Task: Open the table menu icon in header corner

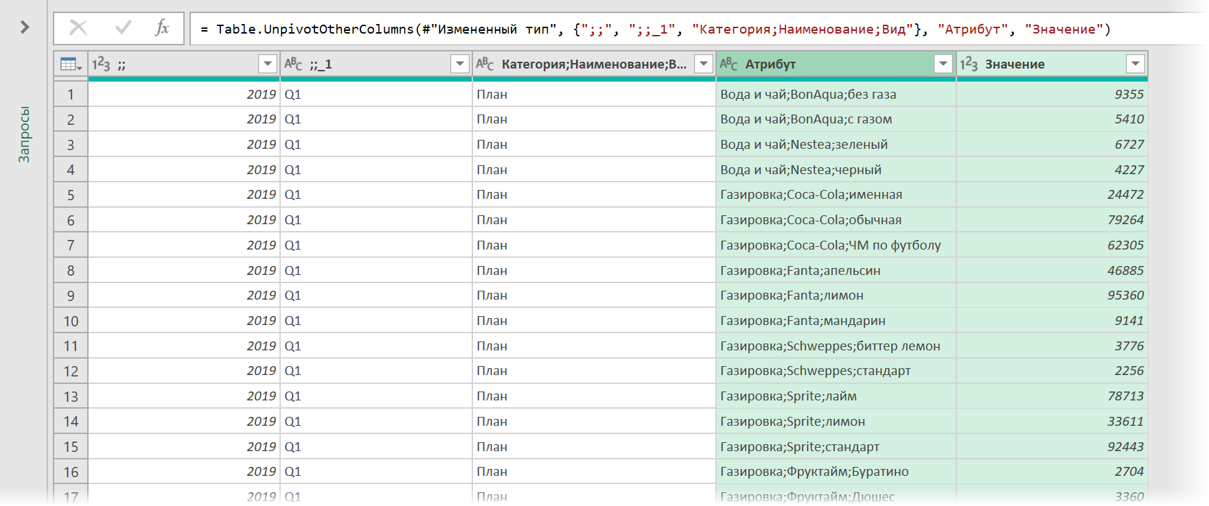Action: [71, 64]
